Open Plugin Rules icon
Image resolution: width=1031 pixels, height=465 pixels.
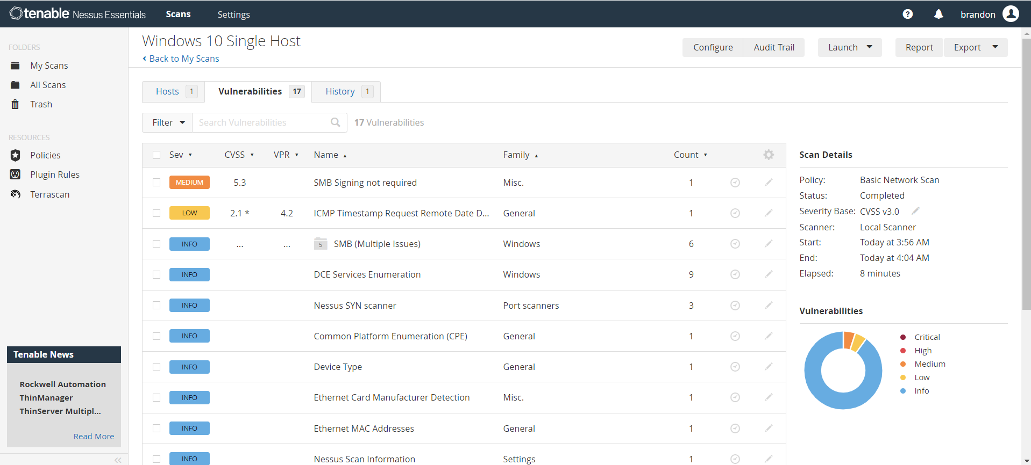tap(15, 175)
